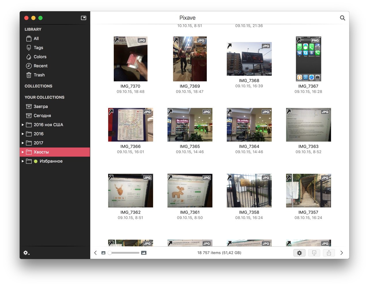Click the YOUR COLLECTIONS header

[44, 97]
